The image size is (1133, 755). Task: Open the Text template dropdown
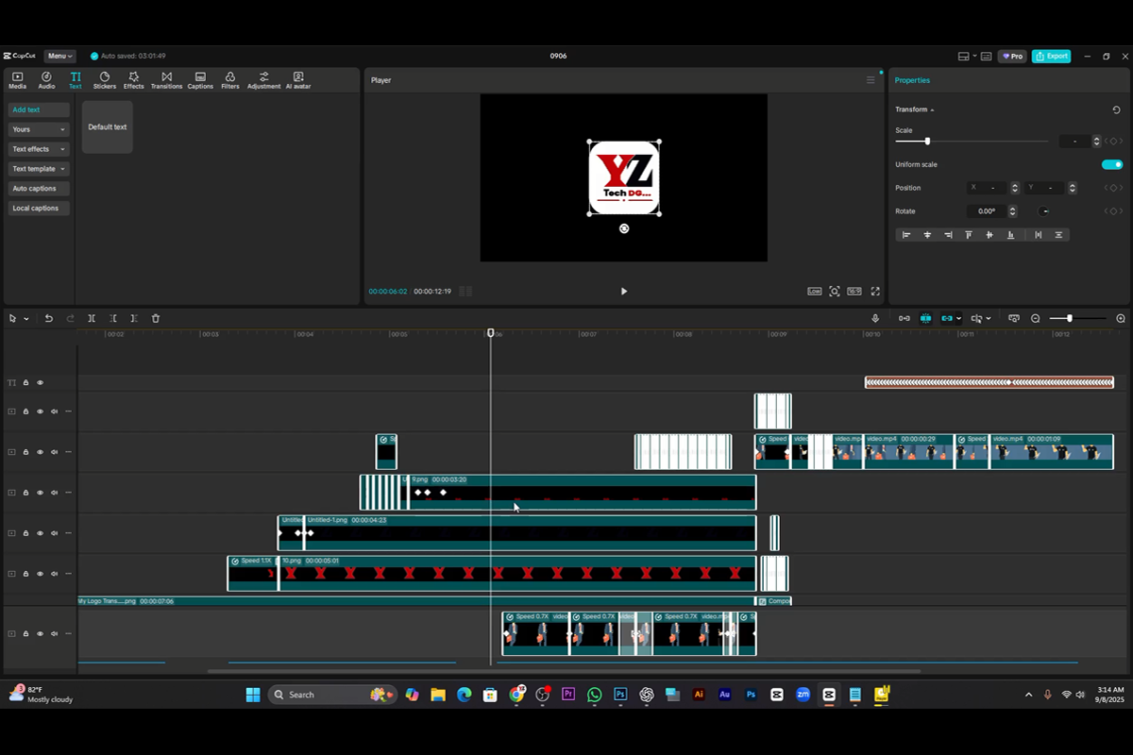[x=39, y=169]
